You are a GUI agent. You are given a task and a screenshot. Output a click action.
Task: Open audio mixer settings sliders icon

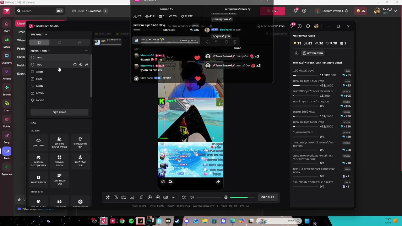coord(184,197)
